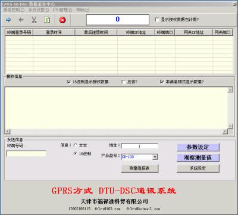The height and width of the screenshot is (215, 238).
Task: Click the 系统设定 button
Action: (198, 168)
